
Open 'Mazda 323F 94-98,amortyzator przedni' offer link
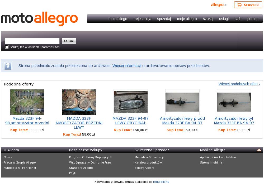(x=27, y=121)
